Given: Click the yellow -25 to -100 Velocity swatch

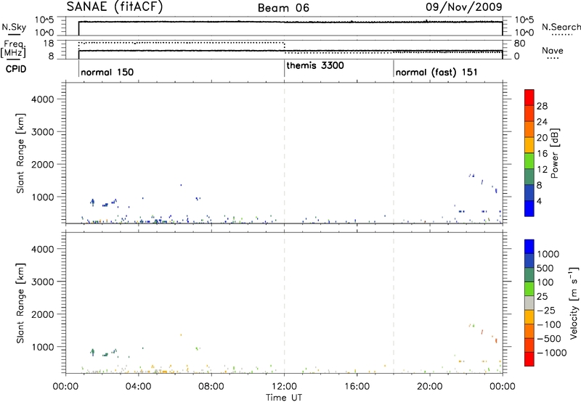Looking at the screenshot, I should tap(529, 317).
